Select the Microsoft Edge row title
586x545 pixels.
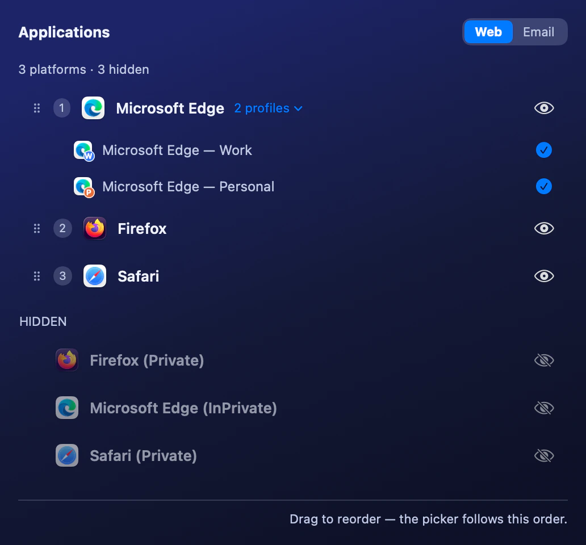tap(170, 108)
